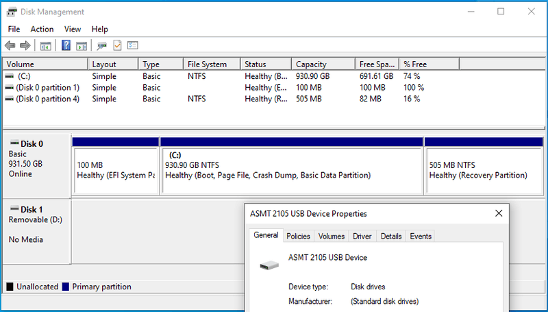
Task: Click the Disk Management title bar icon
Action: [12, 12]
